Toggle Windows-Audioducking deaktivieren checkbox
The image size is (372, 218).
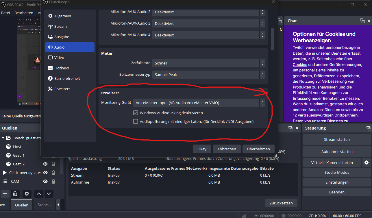pos(135,113)
